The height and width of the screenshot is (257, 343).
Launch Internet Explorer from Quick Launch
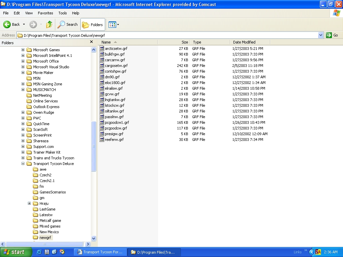(39, 252)
